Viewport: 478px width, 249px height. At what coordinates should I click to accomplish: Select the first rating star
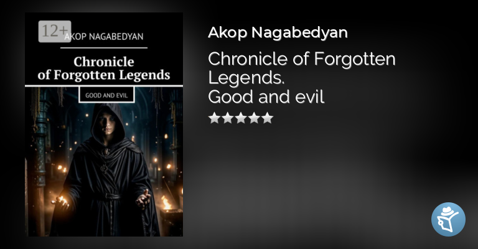click(215, 118)
